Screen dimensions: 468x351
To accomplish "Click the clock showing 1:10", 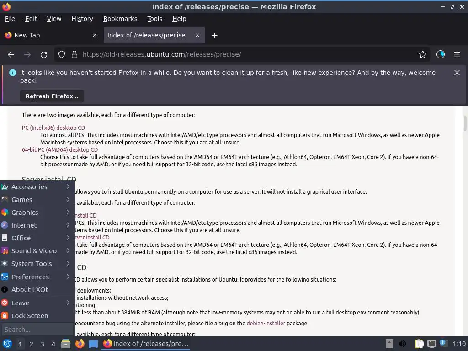I will point(459,344).
